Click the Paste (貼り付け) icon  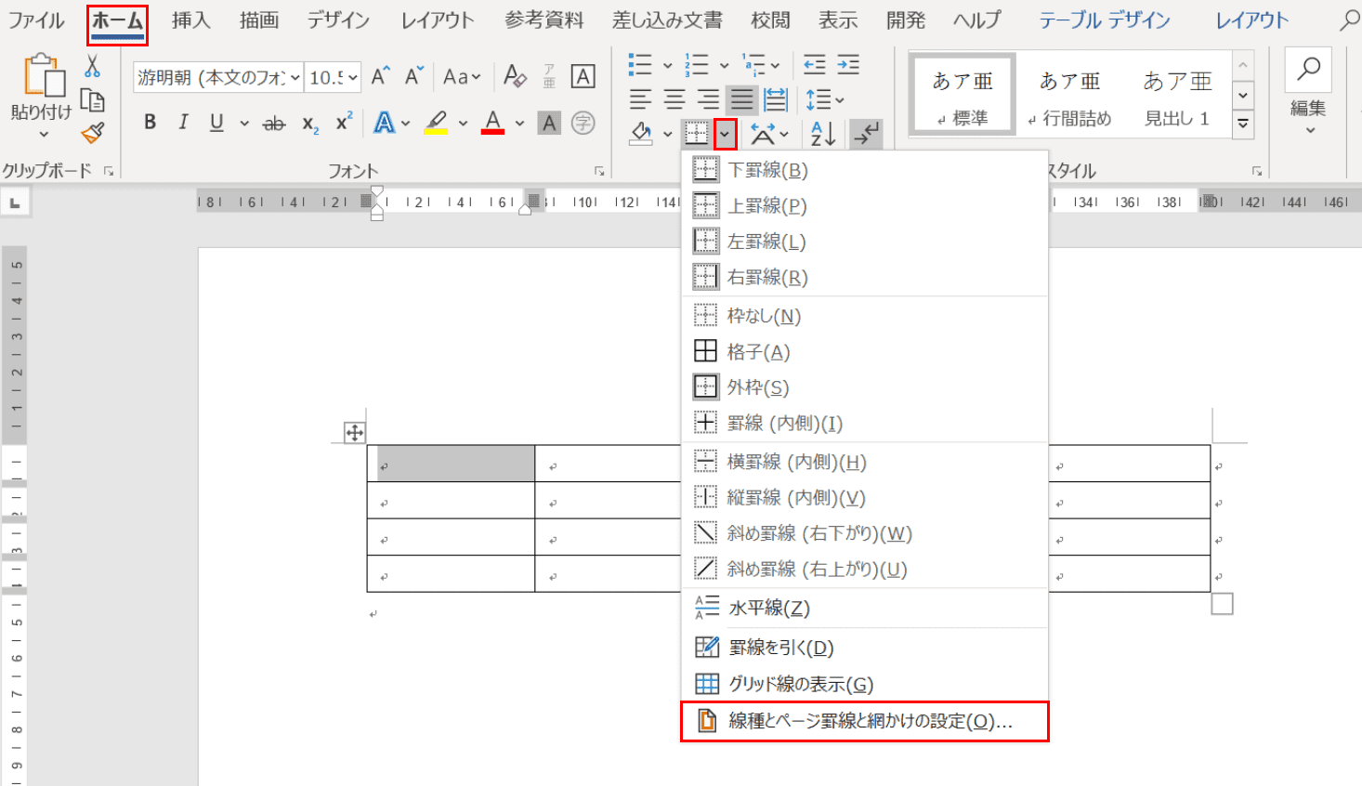(44, 76)
